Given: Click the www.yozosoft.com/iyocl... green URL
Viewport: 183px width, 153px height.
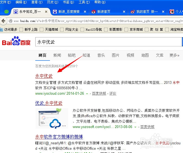Looking at the screenshot, I should pos(93,127).
